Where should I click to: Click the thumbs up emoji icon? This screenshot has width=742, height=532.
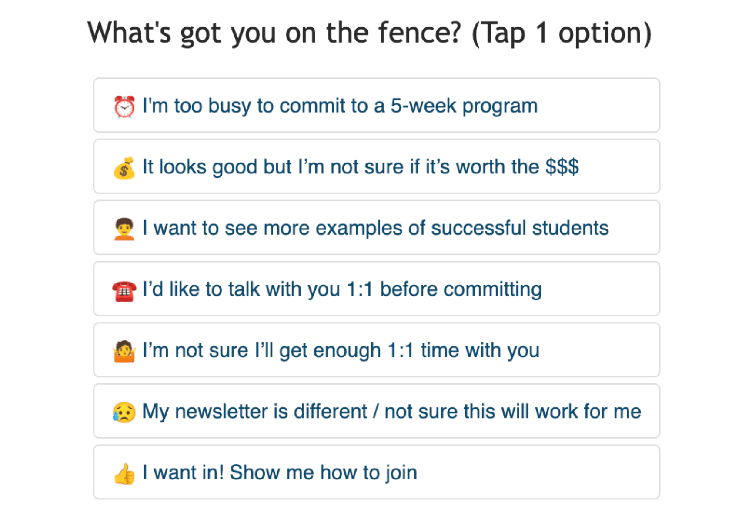[124, 473]
